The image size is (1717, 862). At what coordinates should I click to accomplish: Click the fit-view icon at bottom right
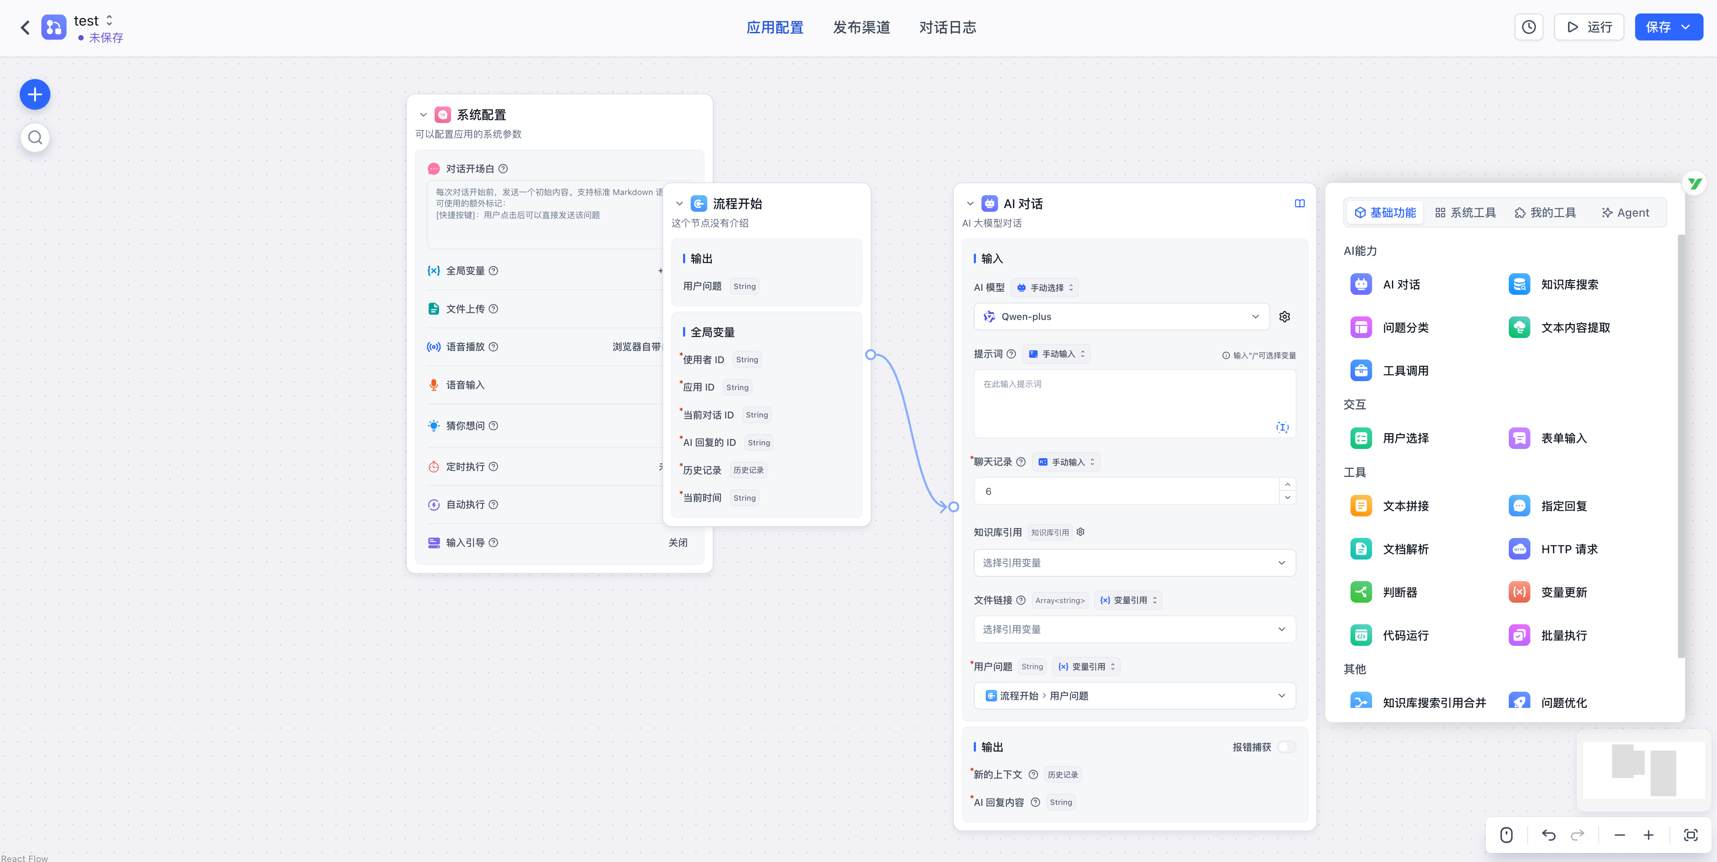point(1690,835)
